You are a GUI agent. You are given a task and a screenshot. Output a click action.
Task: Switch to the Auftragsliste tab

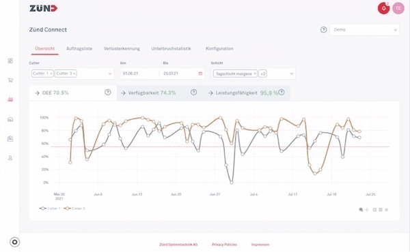[79, 48]
